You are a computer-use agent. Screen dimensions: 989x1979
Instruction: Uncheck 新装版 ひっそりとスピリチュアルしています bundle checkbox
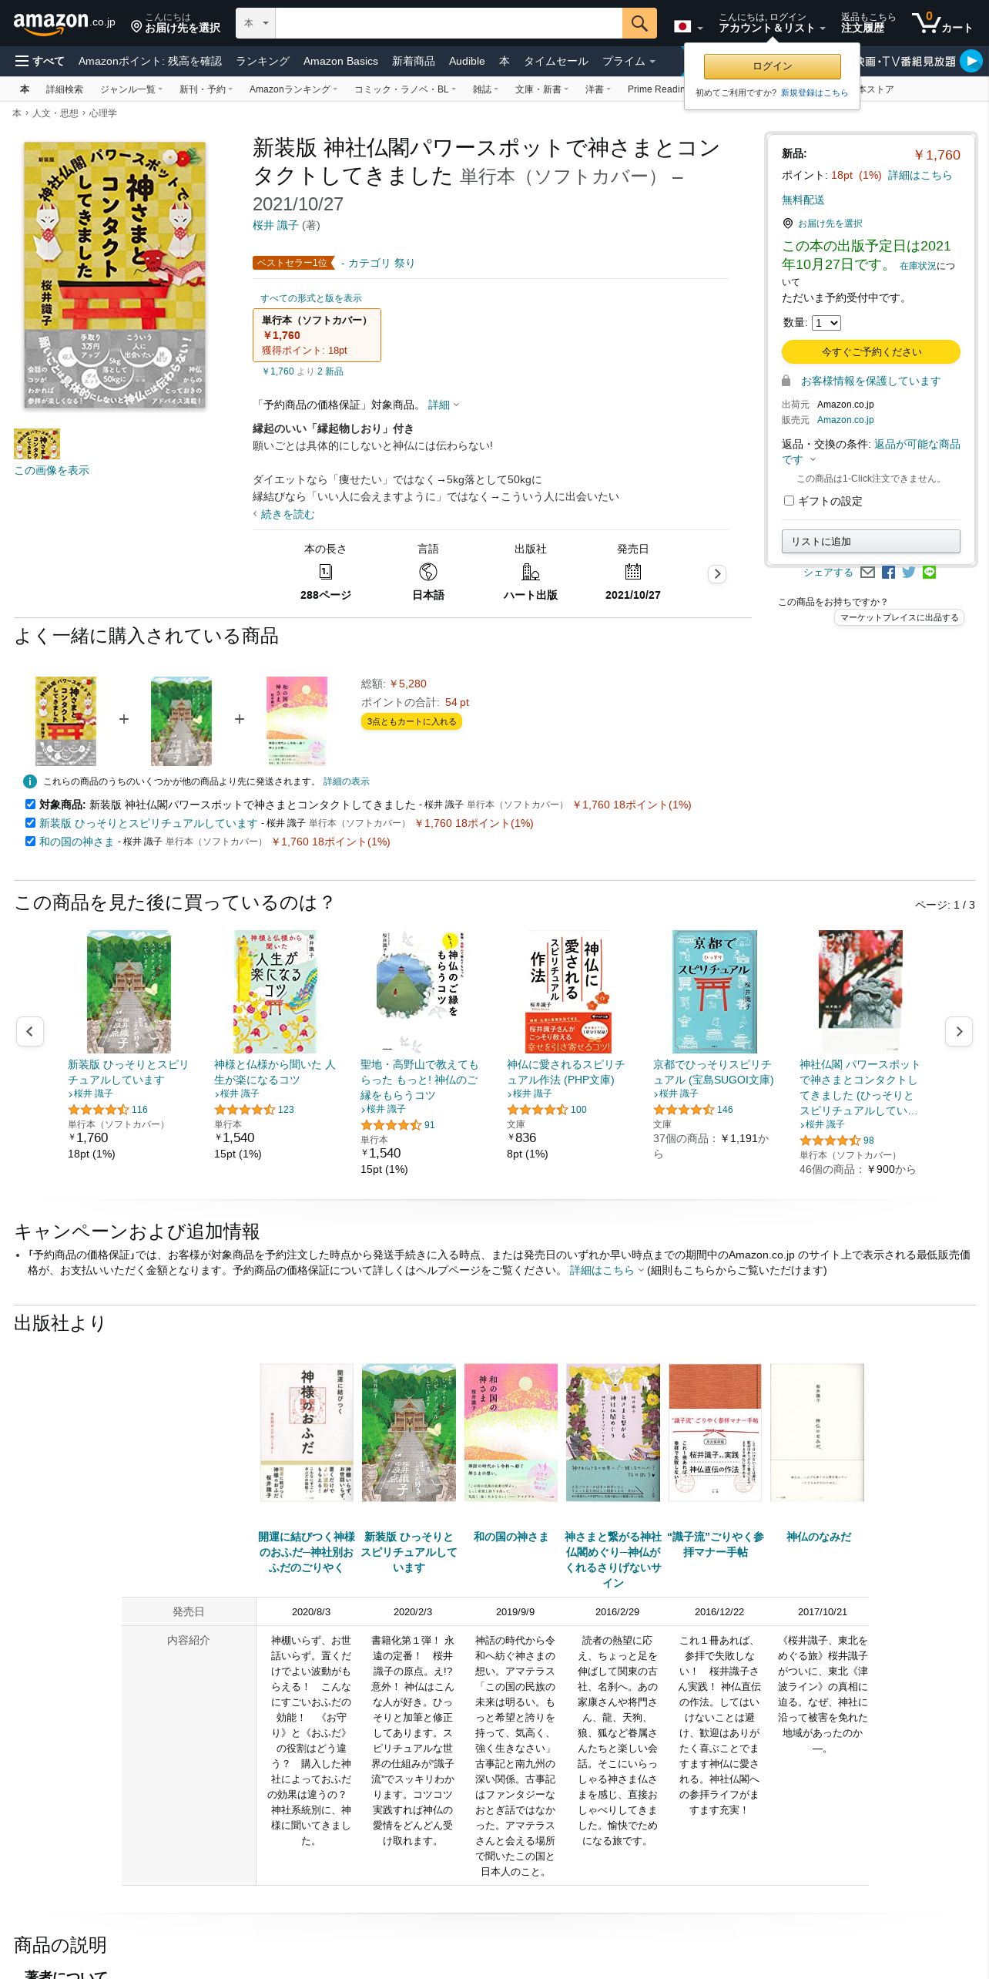click(30, 822)
